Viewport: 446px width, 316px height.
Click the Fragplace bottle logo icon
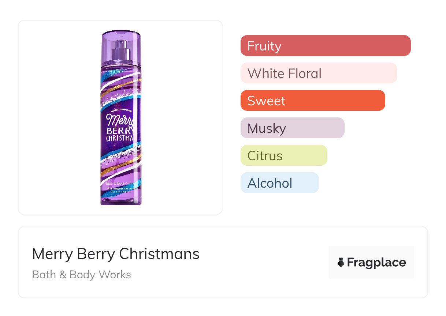pos(341,262)
